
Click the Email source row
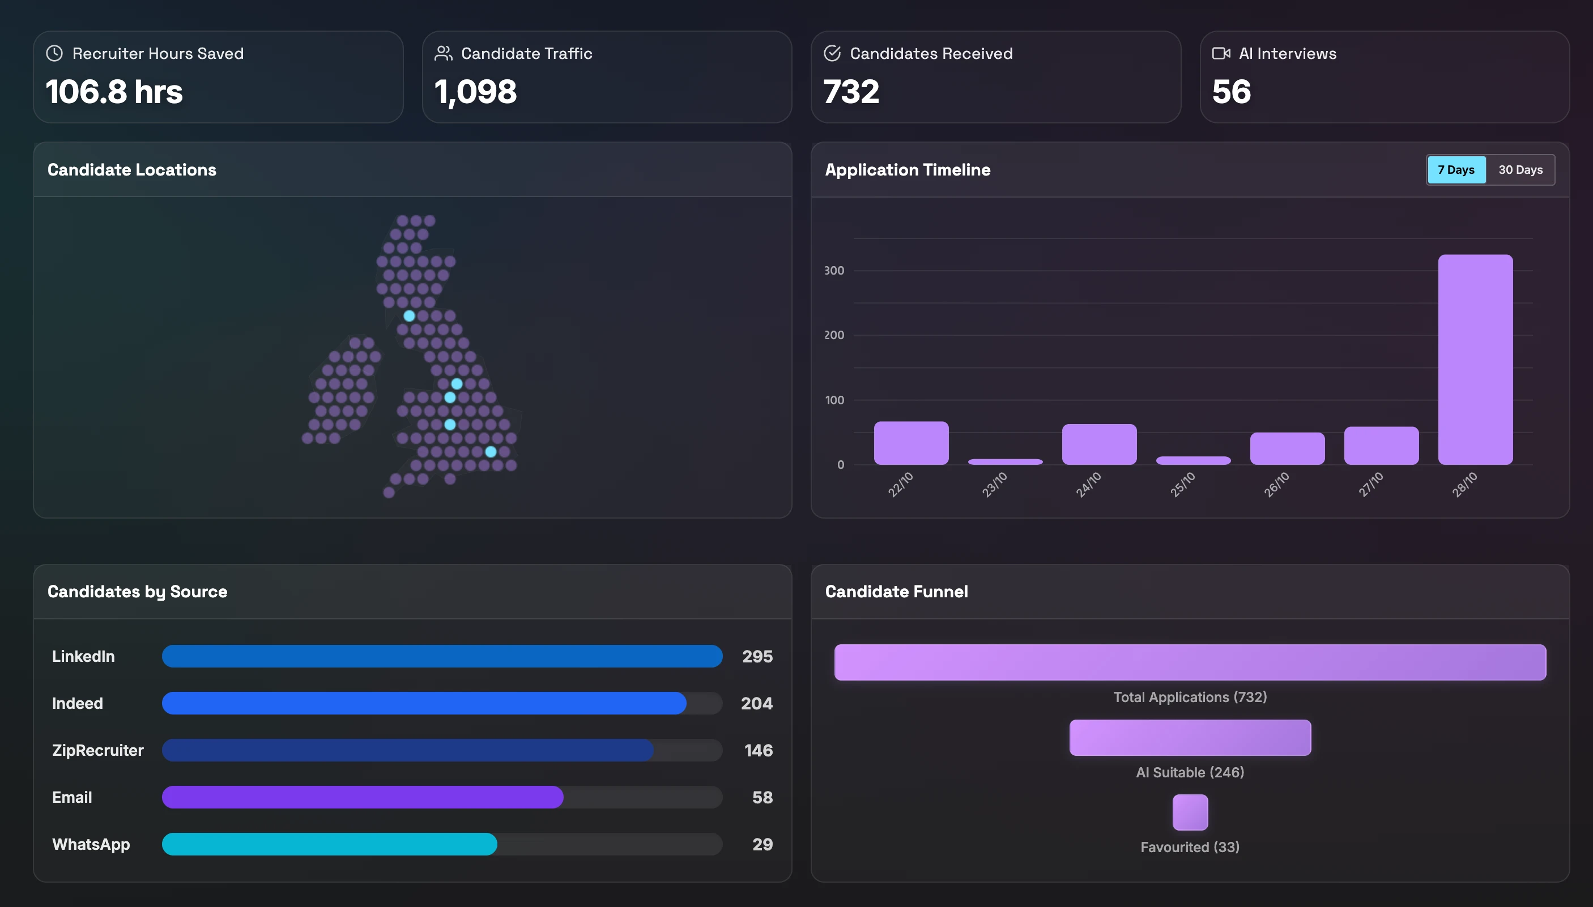pos(361,797)
